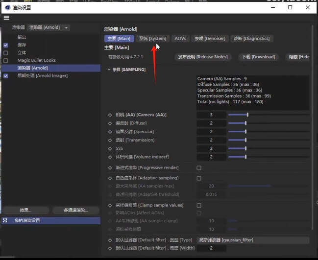Click keyframe diamond beside Volume indirect
318x260 pixels.
[x=110, y=157]
